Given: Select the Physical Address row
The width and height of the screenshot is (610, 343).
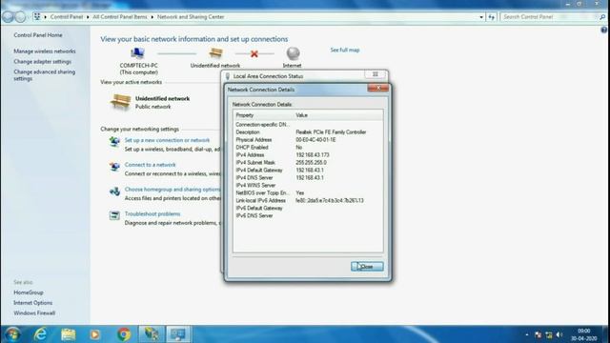Looking at the screenshot, I should [308, 140].
